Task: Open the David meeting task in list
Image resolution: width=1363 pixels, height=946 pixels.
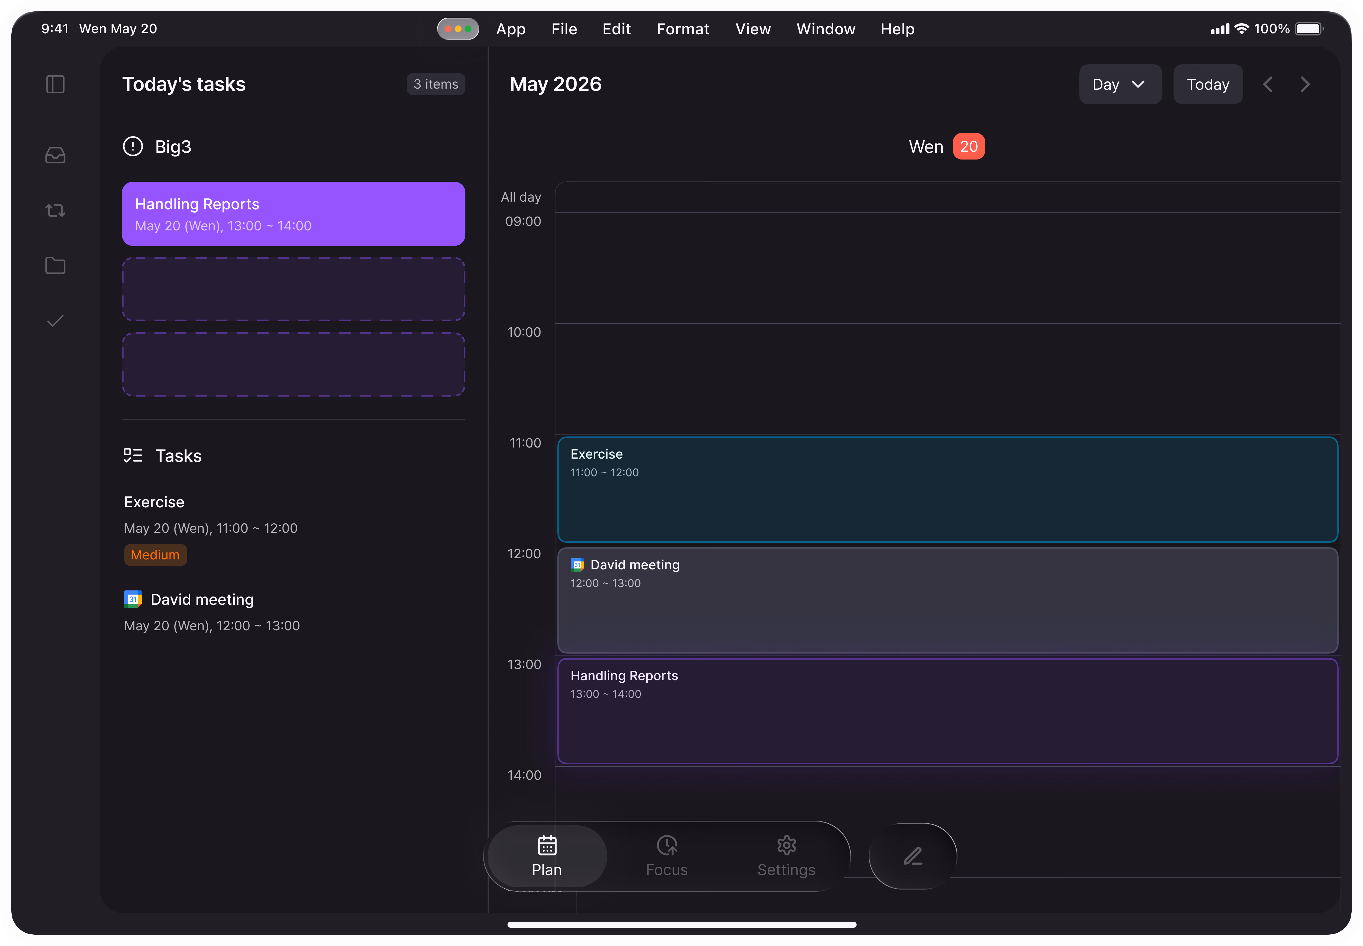Action: pos(293,612)
